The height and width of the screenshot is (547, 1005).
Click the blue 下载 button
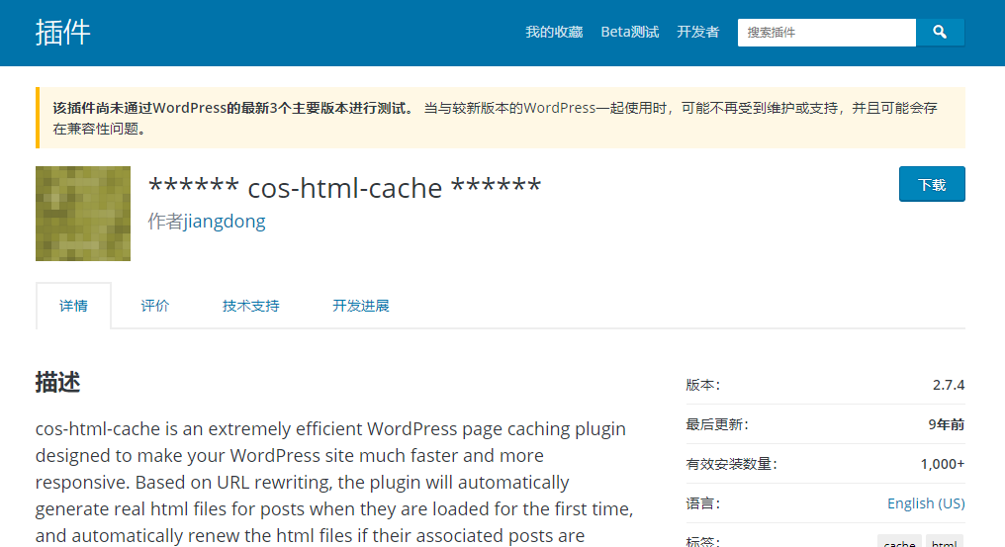pyautogui.click(x=931, y=184)
